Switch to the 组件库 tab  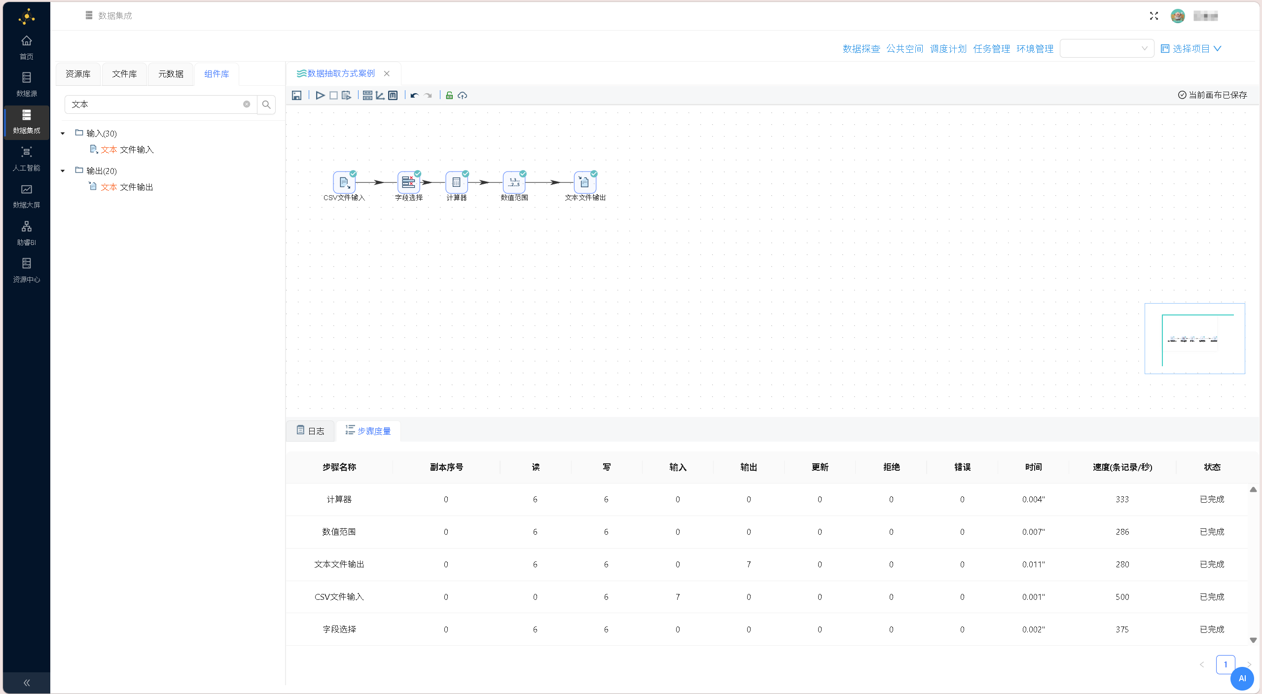click(x=216, y=74)
